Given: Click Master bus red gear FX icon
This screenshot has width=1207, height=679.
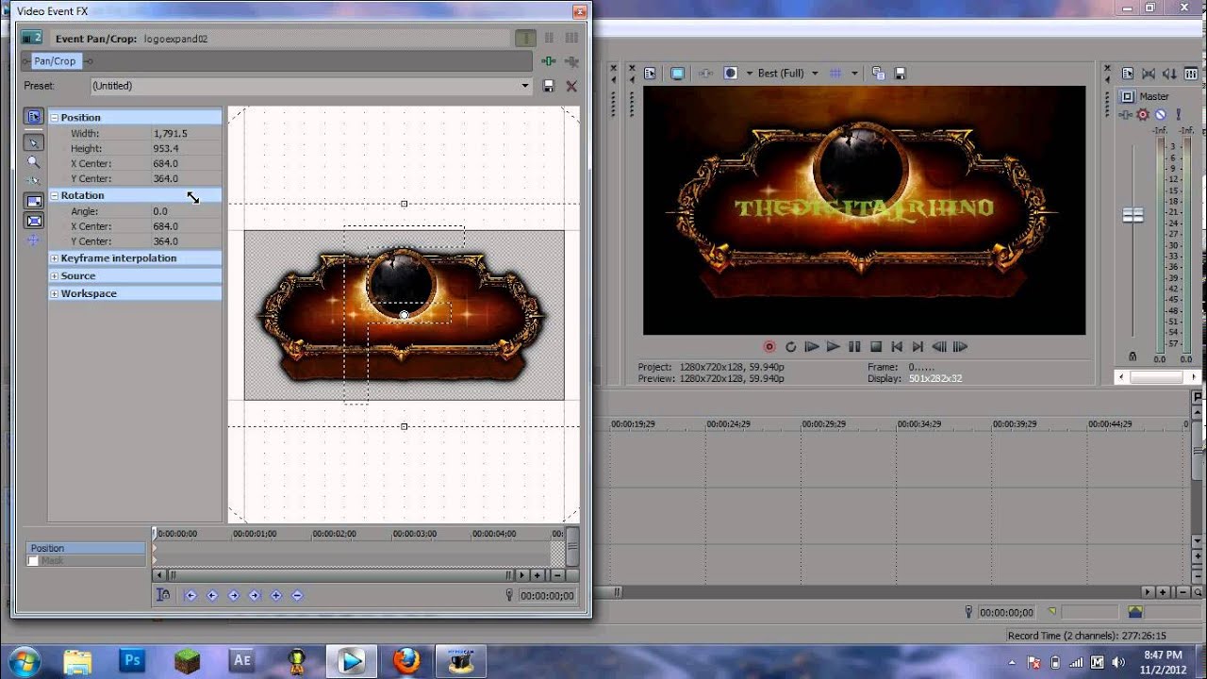Looking at the screenshot, I should pos(1143,115).
